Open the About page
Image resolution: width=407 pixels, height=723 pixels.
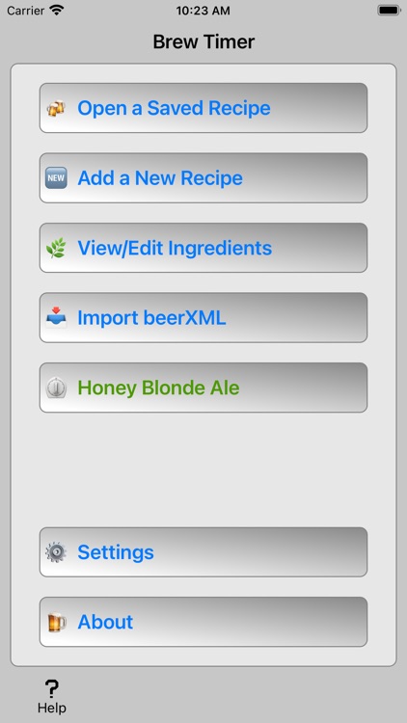coord(203,622)
